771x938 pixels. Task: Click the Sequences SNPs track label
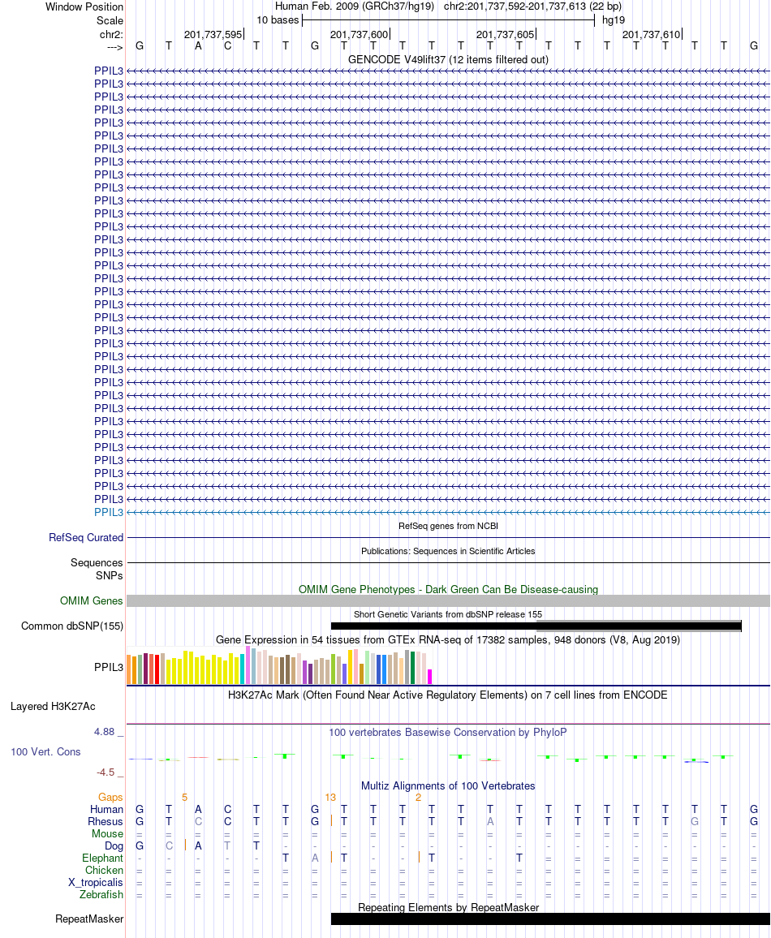coord(97,569)
